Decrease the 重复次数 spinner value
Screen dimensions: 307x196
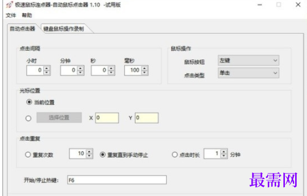click(89, 156)
